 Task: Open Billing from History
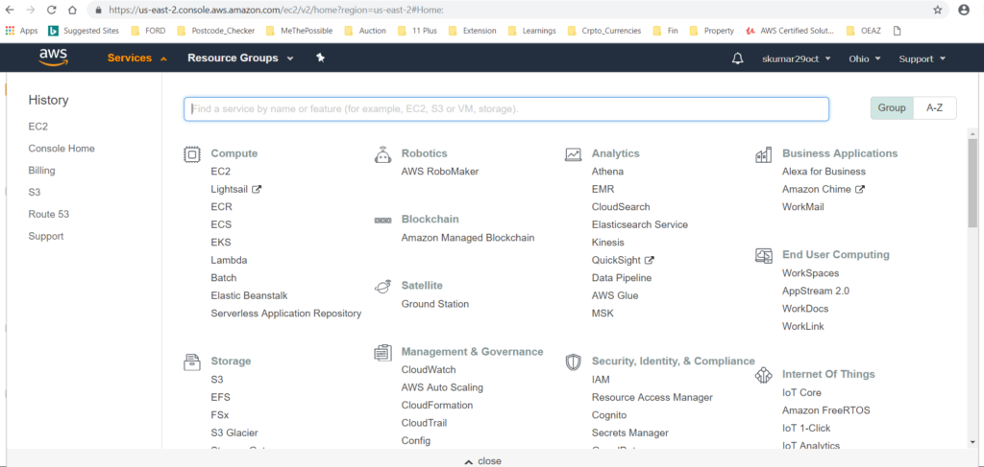41,171
